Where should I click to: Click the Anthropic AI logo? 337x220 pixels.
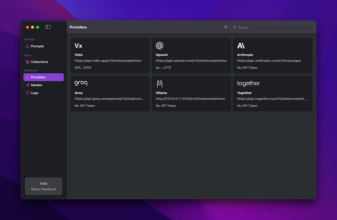click(241, 45)
